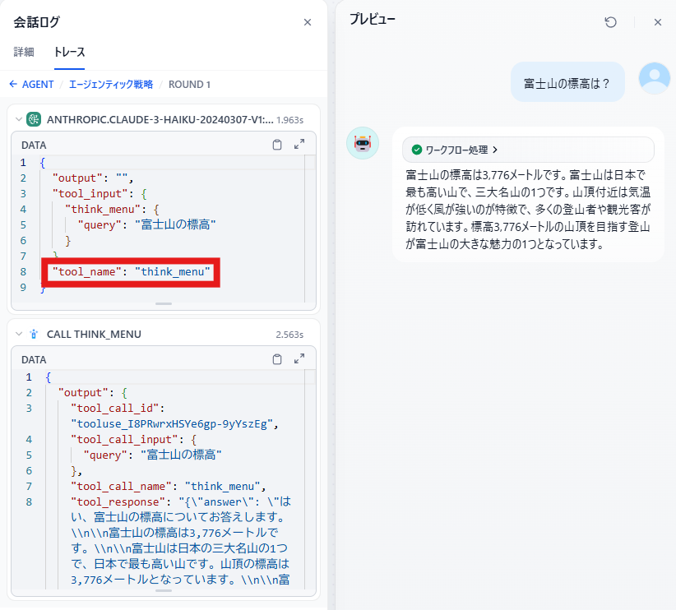Copy the CALL THINK_MENU DATA JSON
The width and height of the screenshot is (676, 610).
(x=277, y=359)
